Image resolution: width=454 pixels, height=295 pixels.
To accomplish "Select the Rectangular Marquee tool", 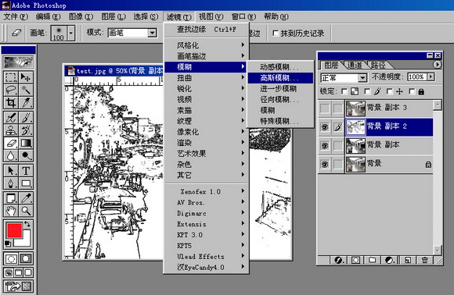I will [x=11, y=77].
